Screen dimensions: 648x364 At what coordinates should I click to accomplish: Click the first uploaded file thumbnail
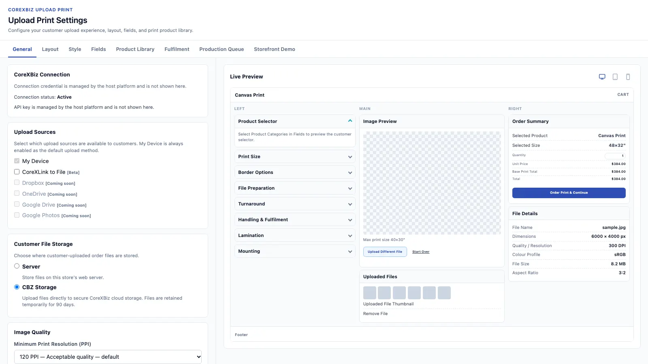point(370,293)
